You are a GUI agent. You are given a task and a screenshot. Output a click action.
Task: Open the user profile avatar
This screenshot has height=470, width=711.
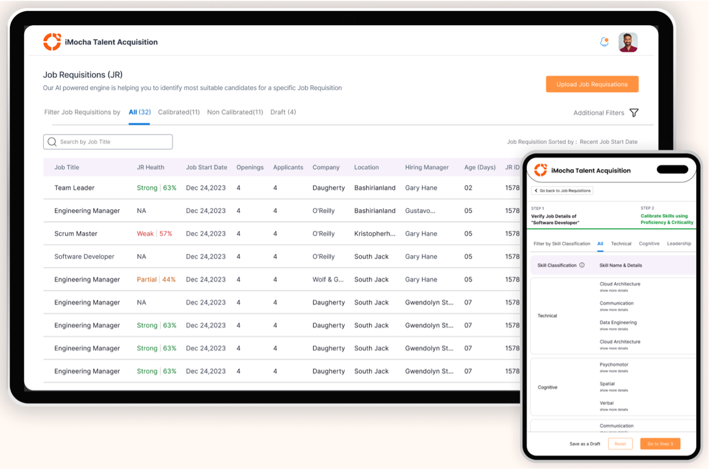pos(628,43)
